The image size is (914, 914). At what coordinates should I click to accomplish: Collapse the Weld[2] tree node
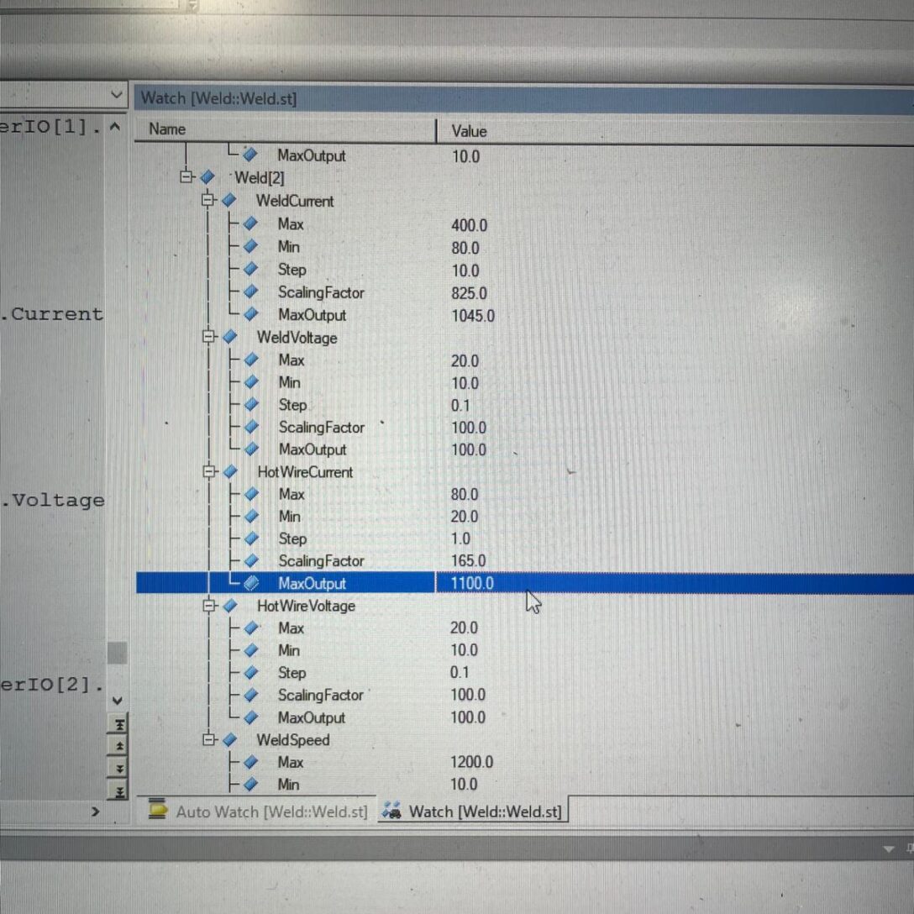(x=186, y=176)
